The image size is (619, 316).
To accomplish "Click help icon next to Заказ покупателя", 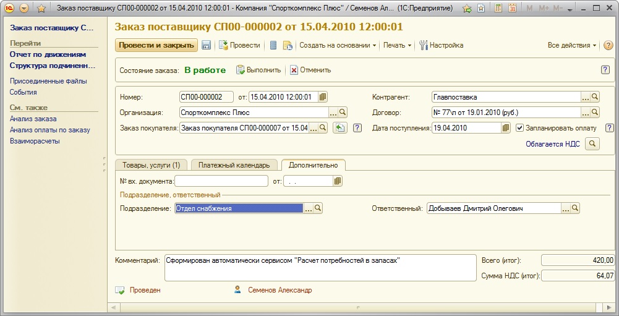I will [357, 128].
